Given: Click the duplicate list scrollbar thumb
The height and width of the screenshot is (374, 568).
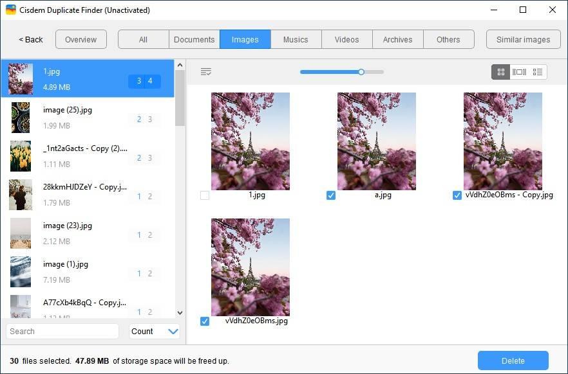Looking at the screenshot, I should pyautogui.click(x=180, y=98).
